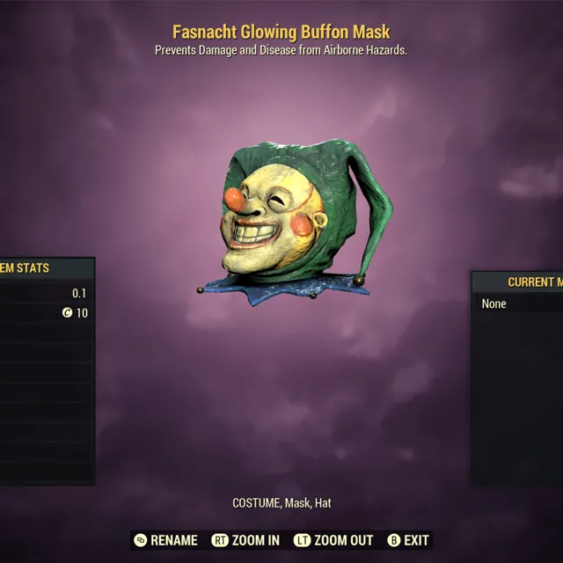This screenshot has width=563, height=563.
Task: Click the weight value 0.1
Action: [x=79, y=293]
